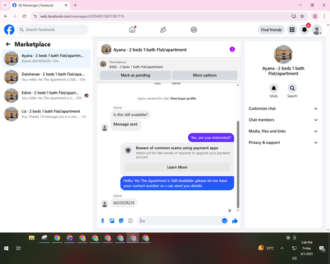Click the chat scrollbar
330x264 pixels.
238,164
